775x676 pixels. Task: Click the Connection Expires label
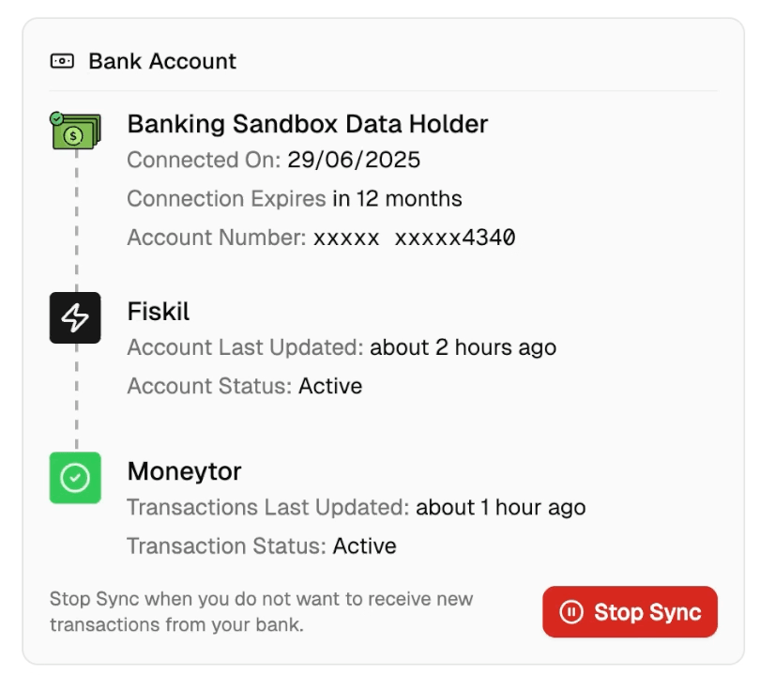coord(226,199)
